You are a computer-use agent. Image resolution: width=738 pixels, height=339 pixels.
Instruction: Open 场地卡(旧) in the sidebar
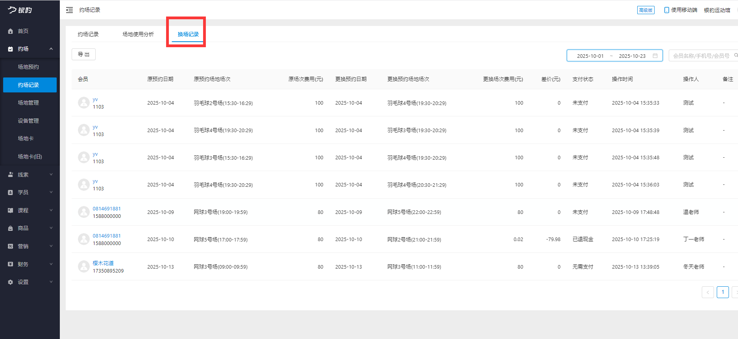(x=30, y=157)
